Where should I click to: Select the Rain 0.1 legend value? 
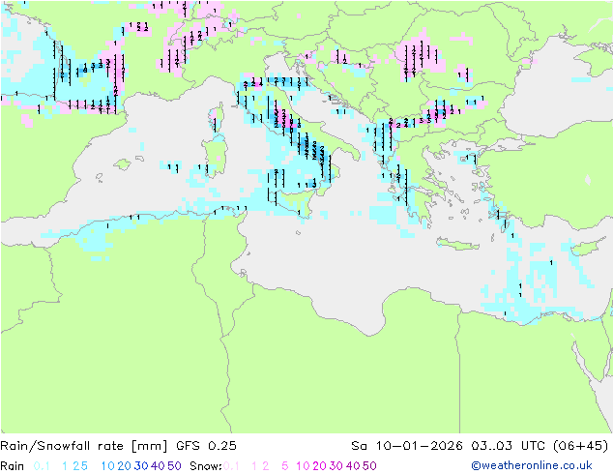[42, 466]
